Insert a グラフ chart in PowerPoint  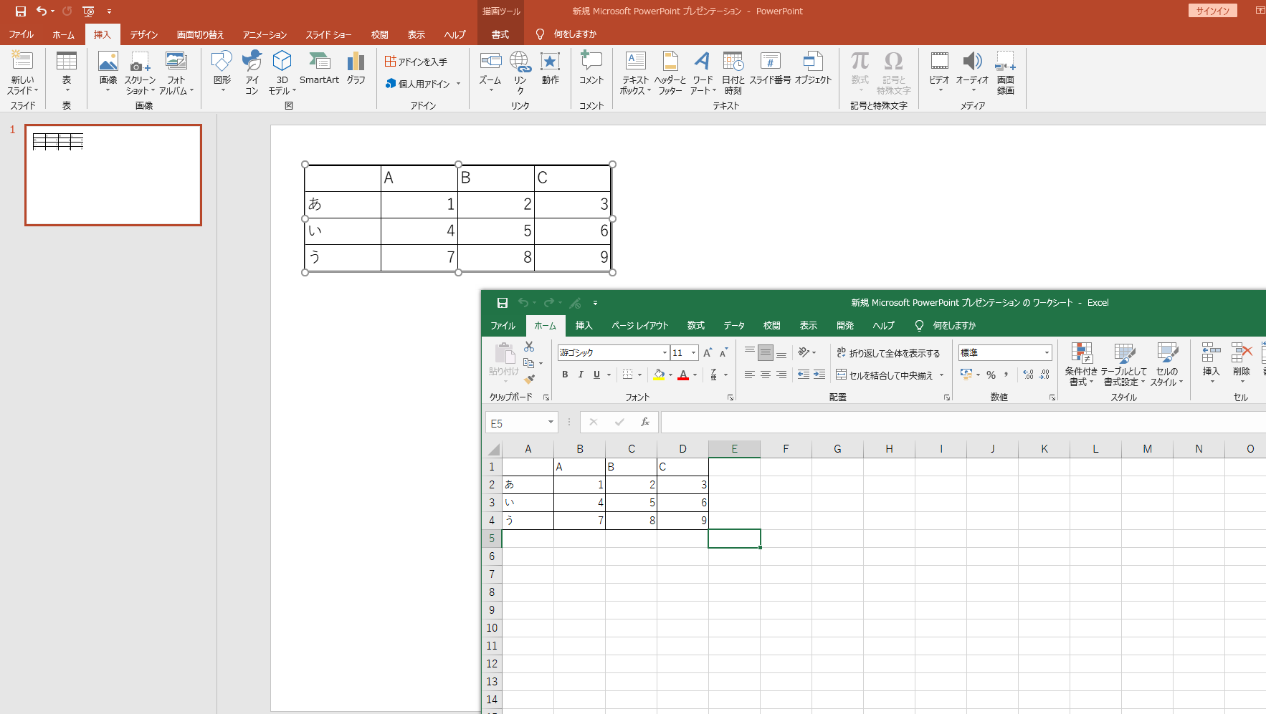(356, 68)
